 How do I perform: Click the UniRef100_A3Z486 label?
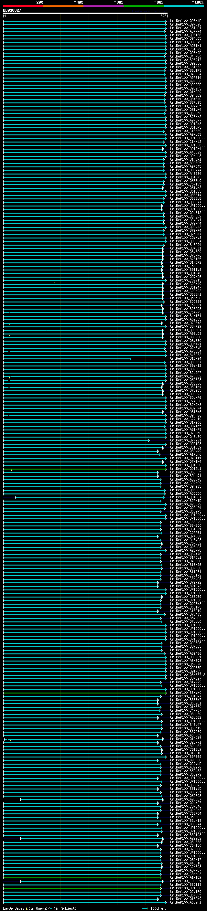coord(186,653)
